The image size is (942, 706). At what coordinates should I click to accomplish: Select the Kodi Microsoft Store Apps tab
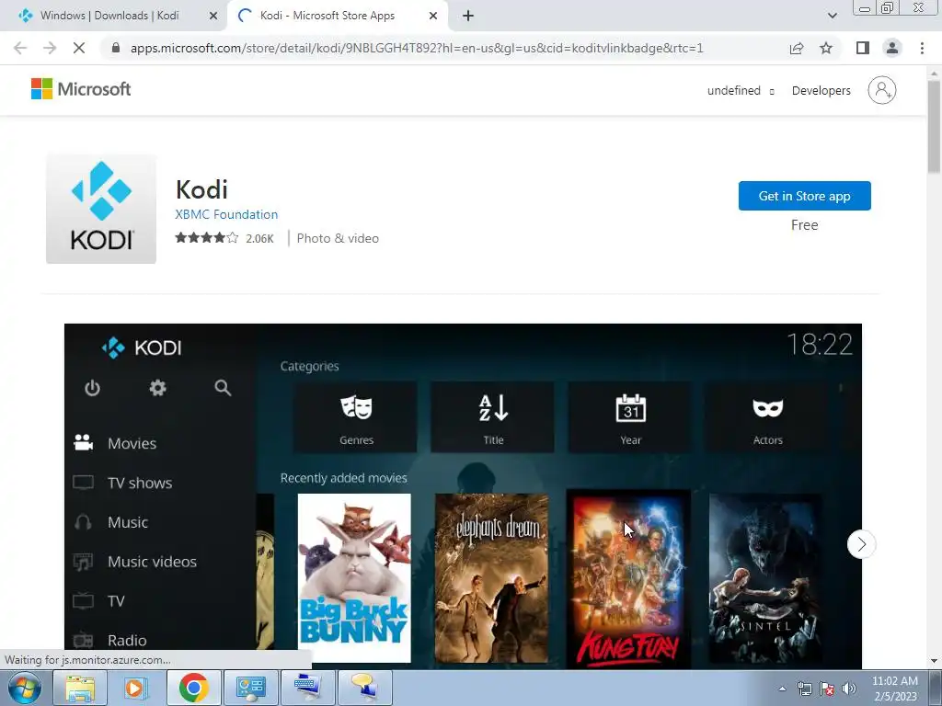pyautogui.click(x=337, y=17)
